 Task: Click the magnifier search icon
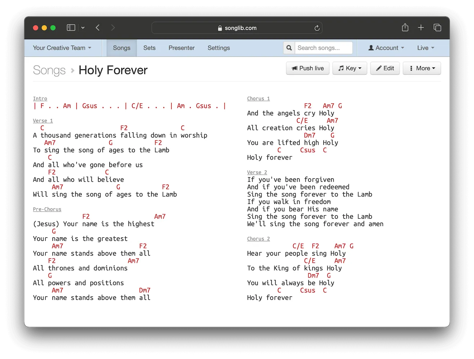coord(289,48)
